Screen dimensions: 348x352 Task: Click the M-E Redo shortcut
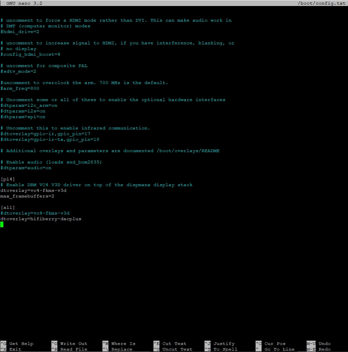(x=319, y=349)
